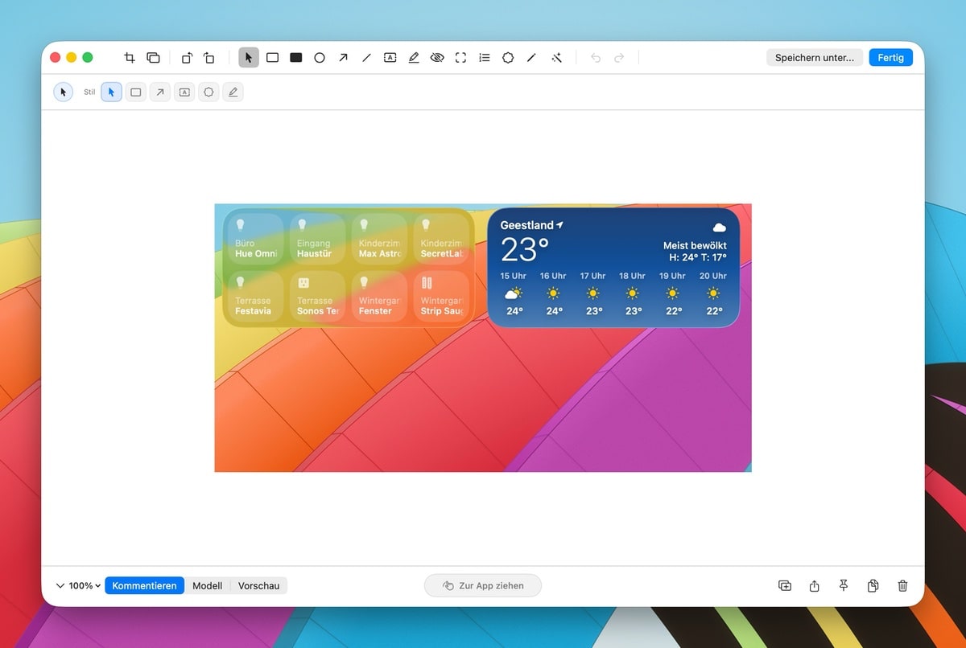966x648 pixels.
Task: Select the highlighted pointer tool in top toolbar
Action: click(x=249, y=58)
